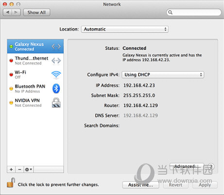Remove selected service with minus button
The image size is (224, 195).
pos(19,169)
